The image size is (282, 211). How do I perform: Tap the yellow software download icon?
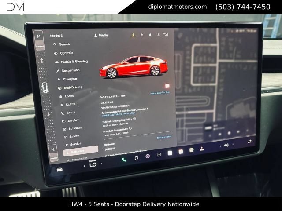[133, 35]
